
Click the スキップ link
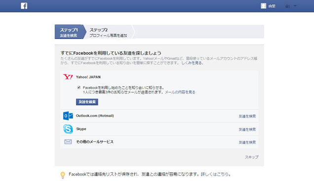[251, 157]
